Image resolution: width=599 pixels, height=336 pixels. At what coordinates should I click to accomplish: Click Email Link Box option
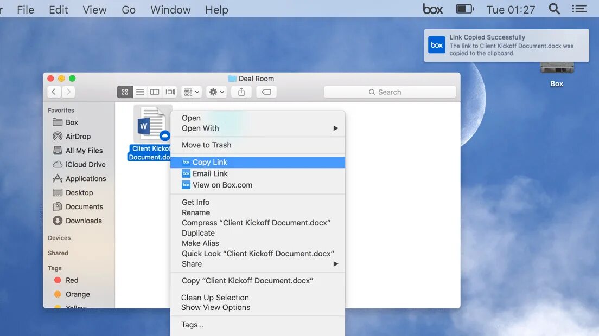click(258, 173)
